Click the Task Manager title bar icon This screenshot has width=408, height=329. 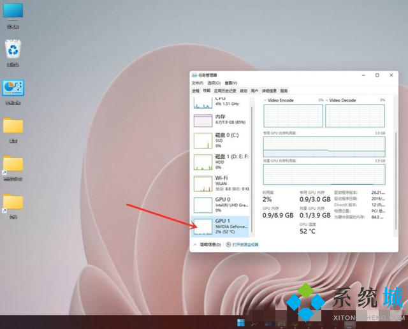[194, 75]
